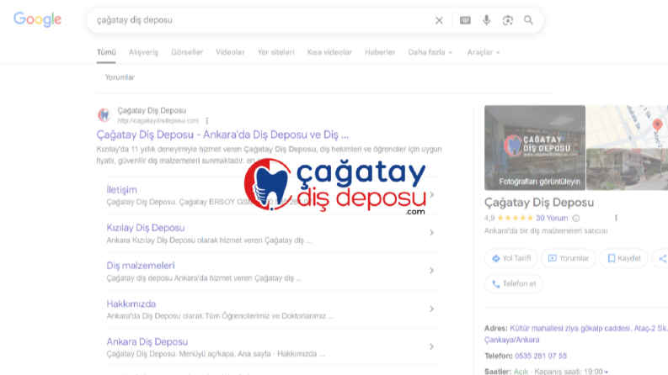Switch to the Alışveriş tab
The image size is (668, 375).
click(143, 52)
